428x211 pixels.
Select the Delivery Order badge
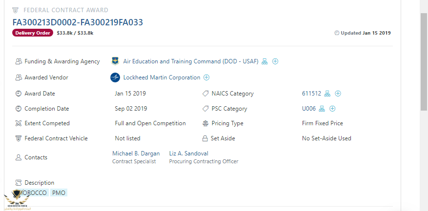[x=33, y=33]
